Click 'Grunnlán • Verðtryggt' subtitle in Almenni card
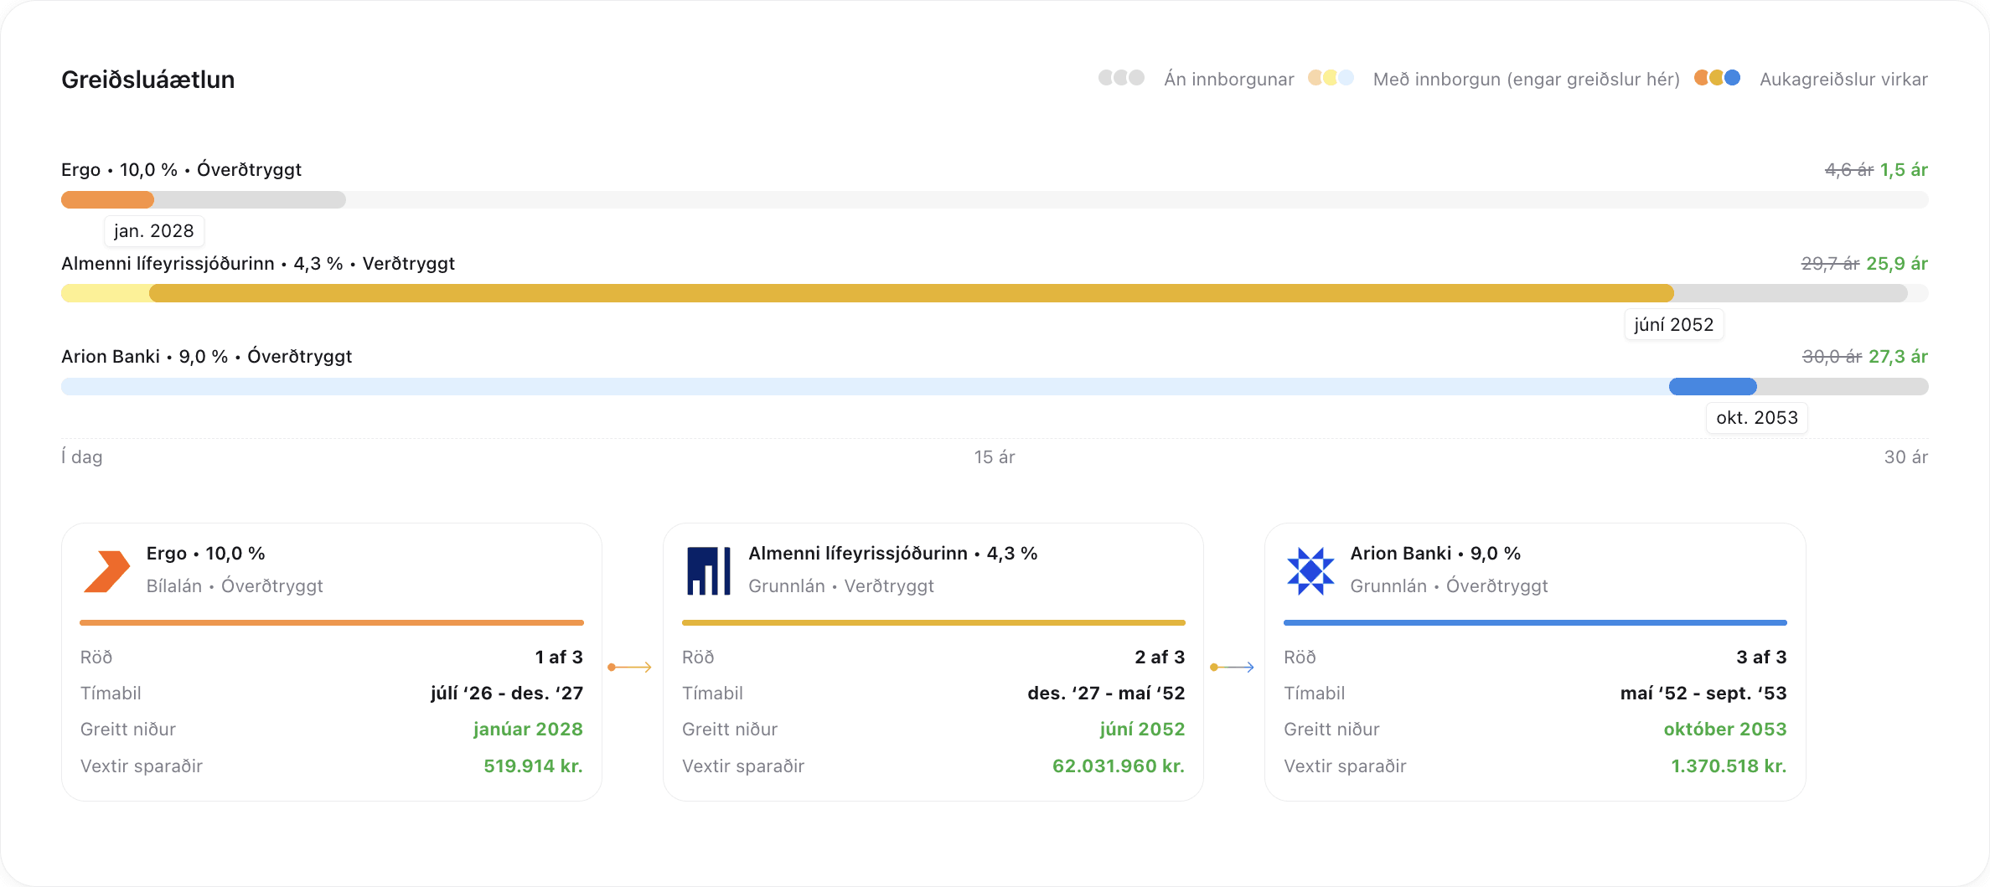Screen dimensions: 1990x887 841,586
